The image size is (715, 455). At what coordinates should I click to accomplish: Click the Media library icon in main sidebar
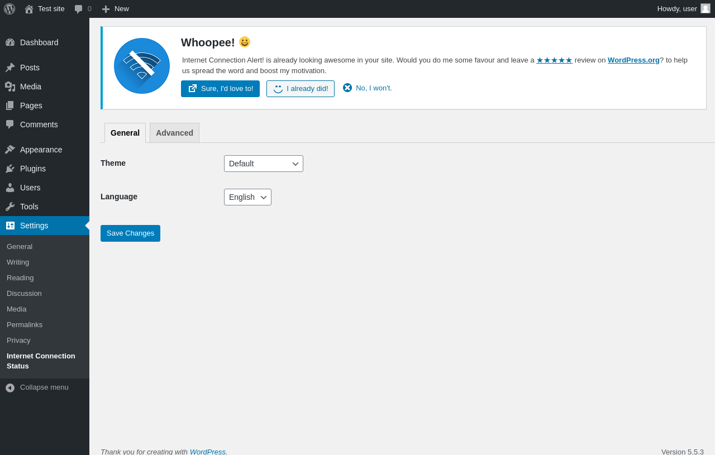(x=10, y=87)
